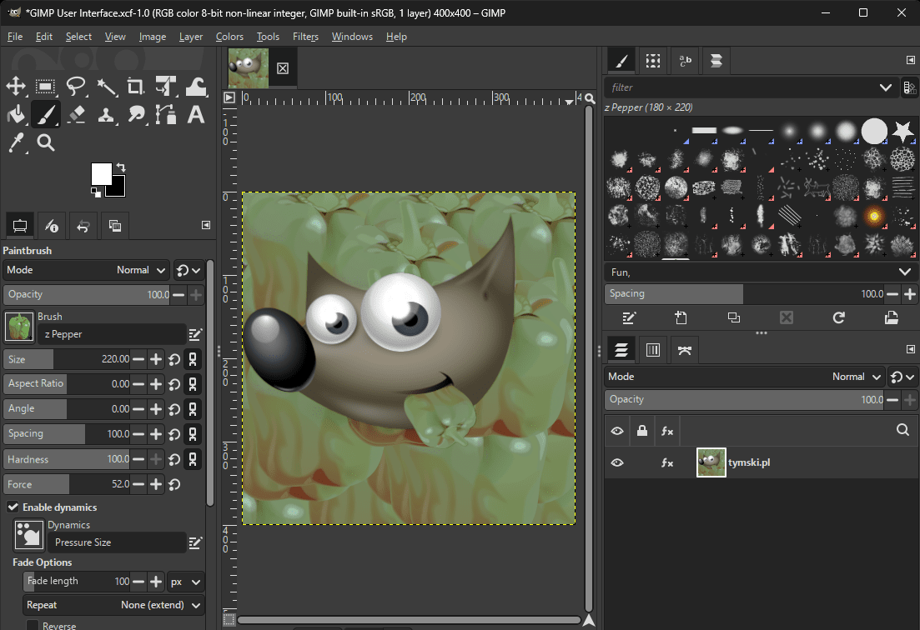Click the z Pepper brush preview thumbnail

coord(19,327)
